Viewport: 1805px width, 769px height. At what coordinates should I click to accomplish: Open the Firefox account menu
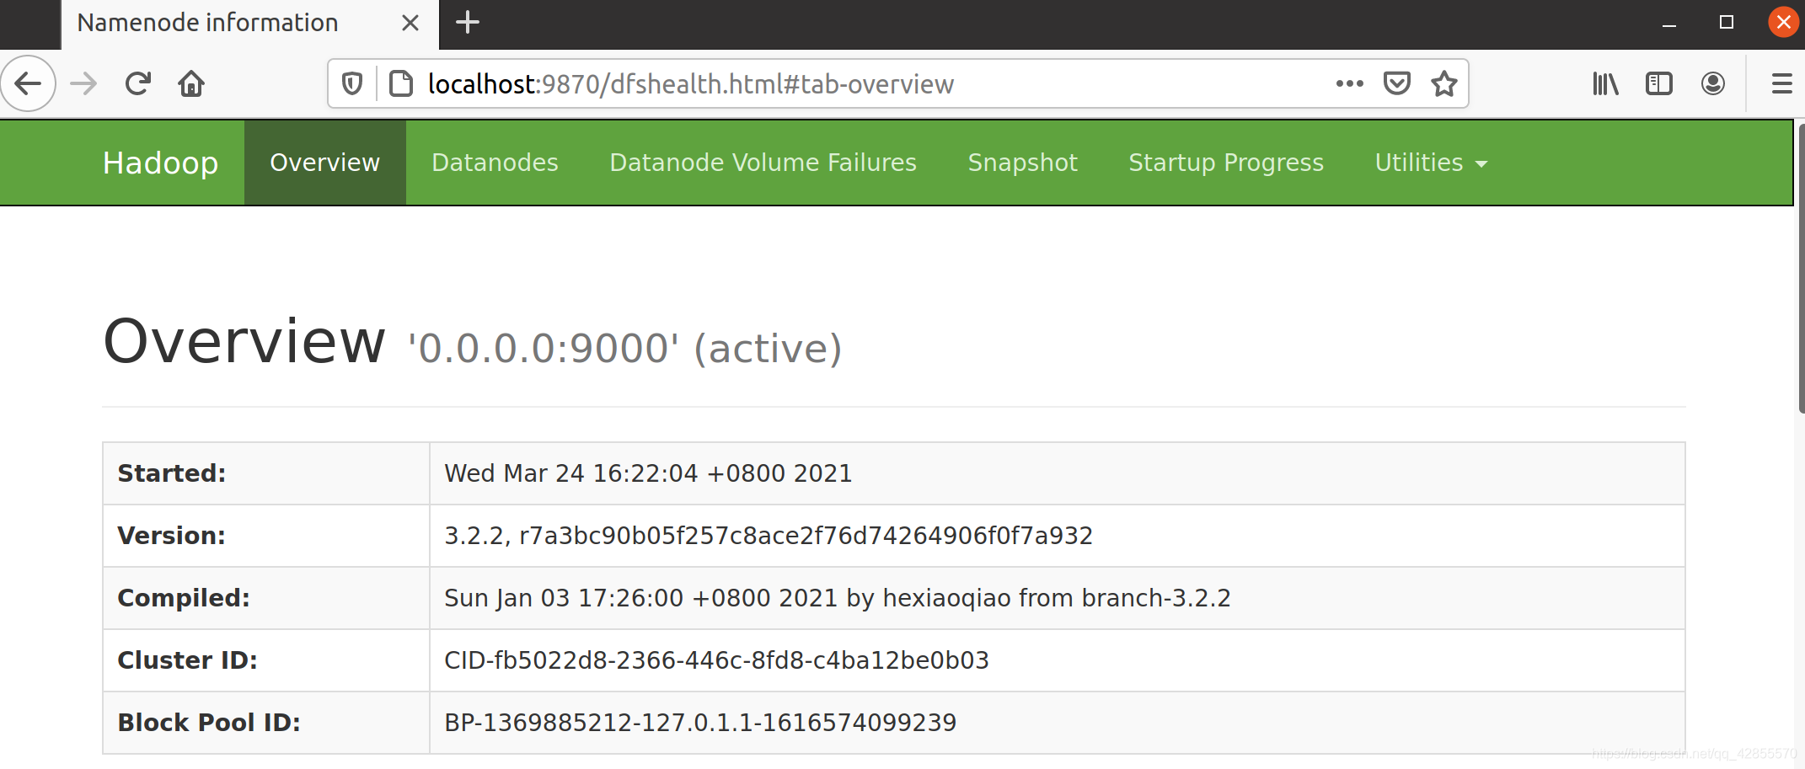pyautogui.click(x=1713, y=83)
